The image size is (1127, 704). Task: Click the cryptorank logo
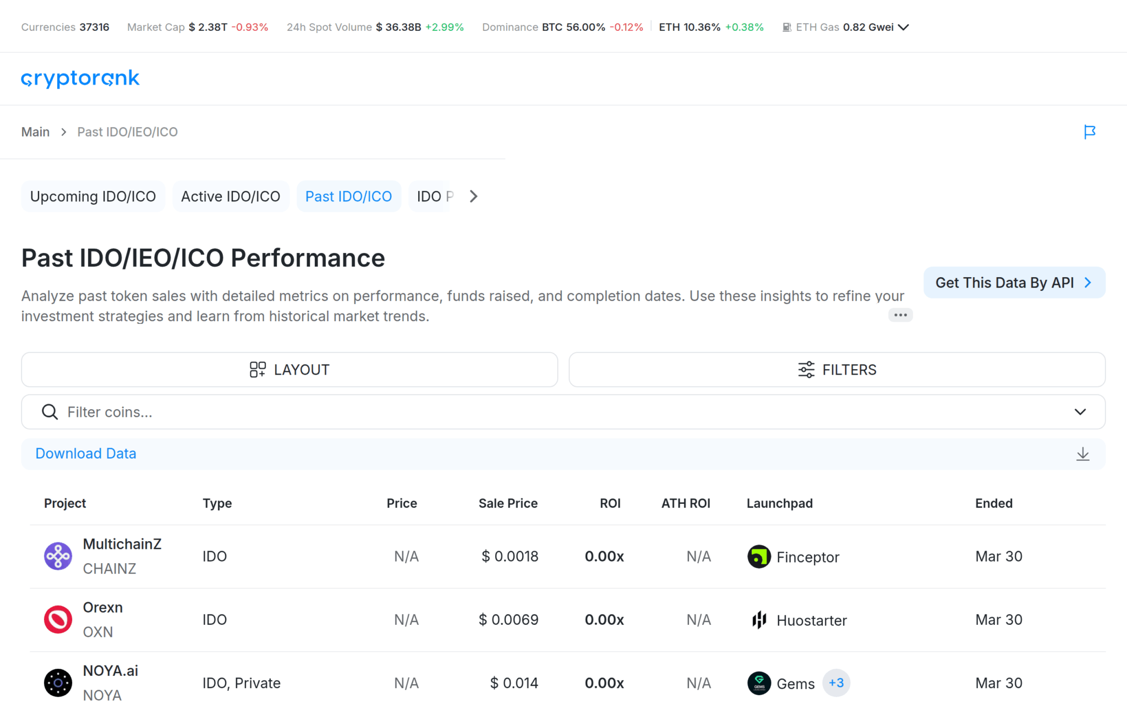pyautogui.click(x=80, y=78)
